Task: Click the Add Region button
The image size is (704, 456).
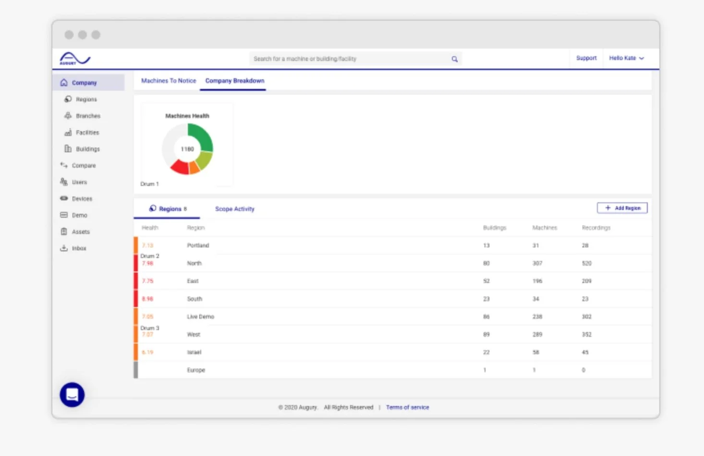Action: click(622, 208)
